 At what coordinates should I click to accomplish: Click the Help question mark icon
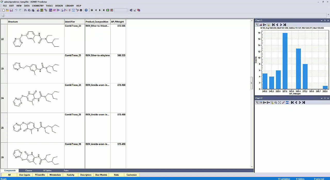click(86, 10)
